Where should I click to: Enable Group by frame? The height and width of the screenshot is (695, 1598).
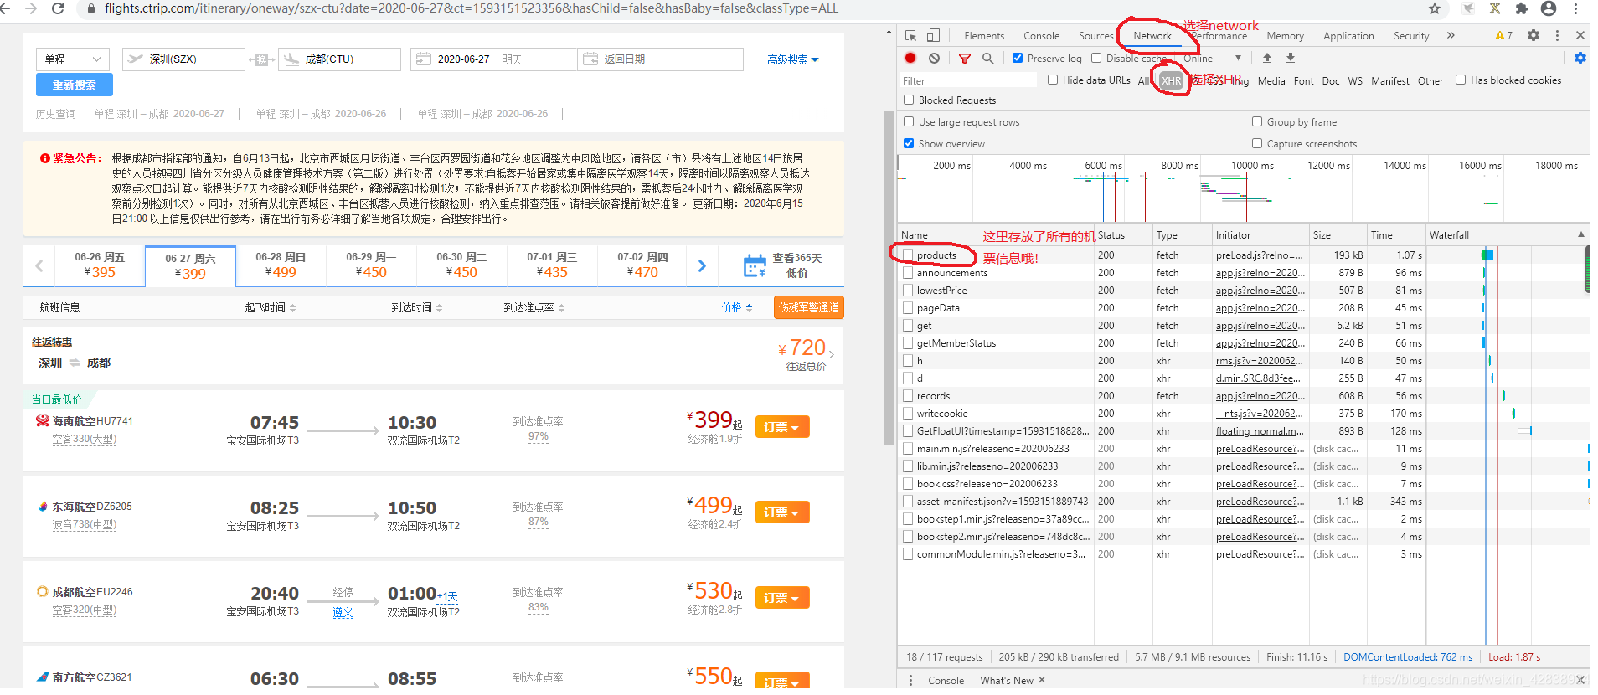click(1257, 121)
